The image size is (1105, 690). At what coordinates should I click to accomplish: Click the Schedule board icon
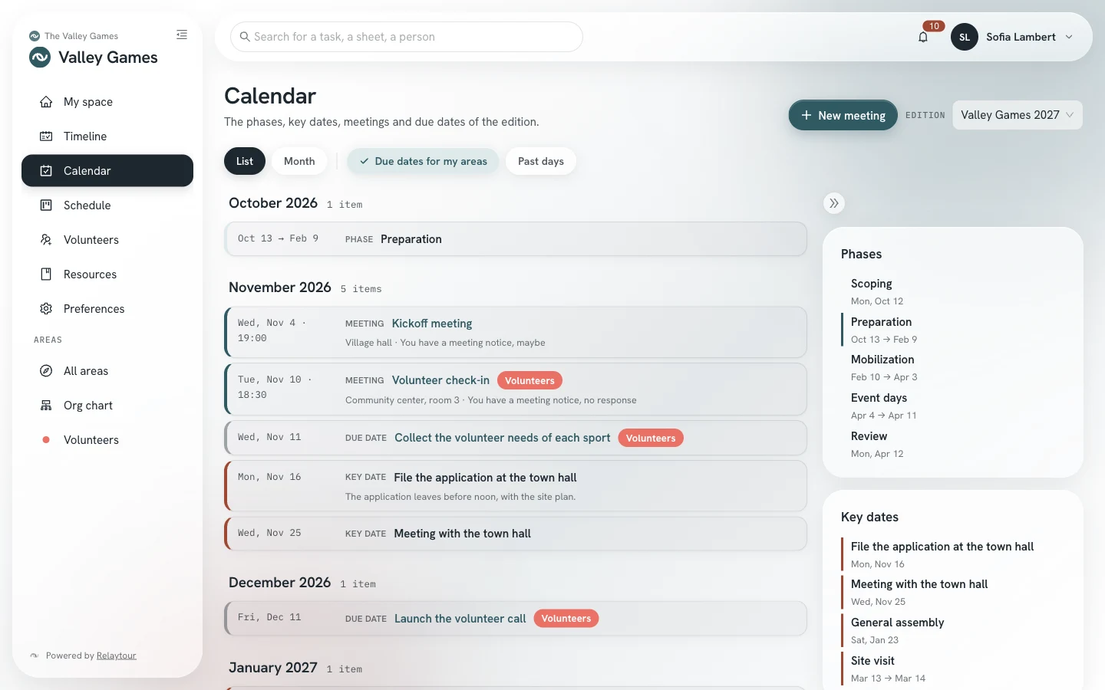[x=46, y=205]
